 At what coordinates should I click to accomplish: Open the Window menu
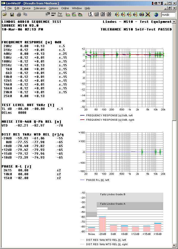pos(77,8)
